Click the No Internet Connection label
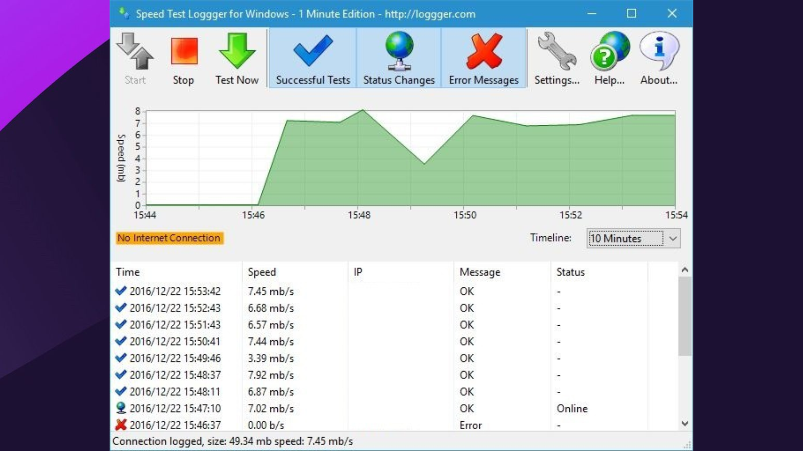The image size is (803, 451). pyautogui.click(x=169, y=238)
